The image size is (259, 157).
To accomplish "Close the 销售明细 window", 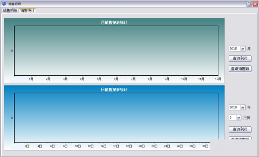I will (x=255, y=4).
